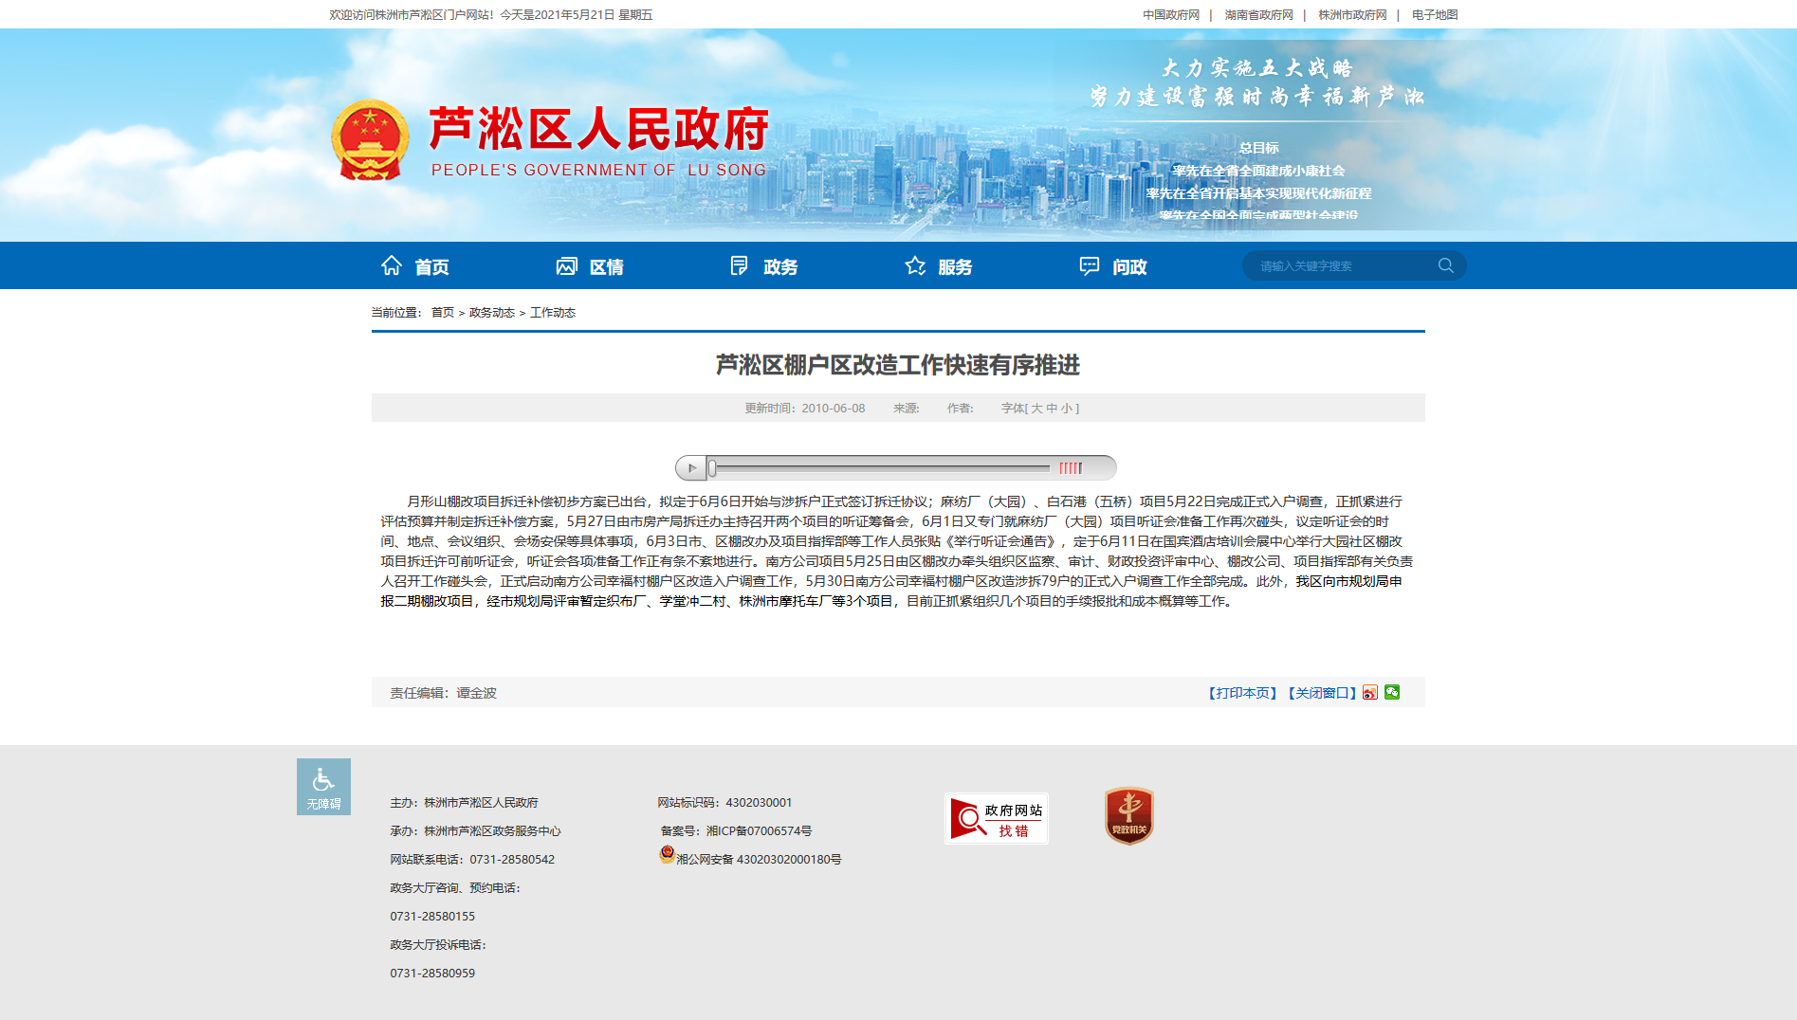Click the accessibility 无障碍 wheelchair icon

(323, 787)
